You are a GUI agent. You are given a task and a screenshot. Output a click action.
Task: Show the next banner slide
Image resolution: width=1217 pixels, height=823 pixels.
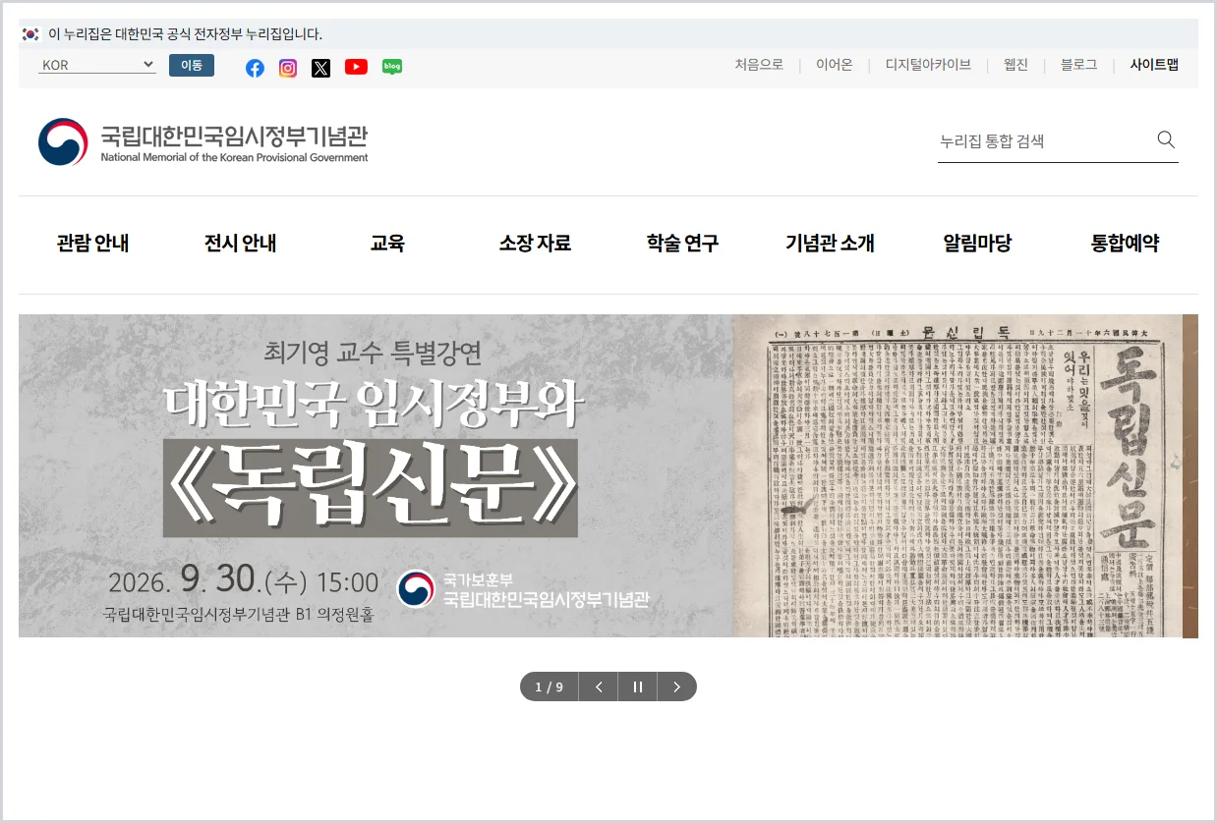tap(676, 686)
